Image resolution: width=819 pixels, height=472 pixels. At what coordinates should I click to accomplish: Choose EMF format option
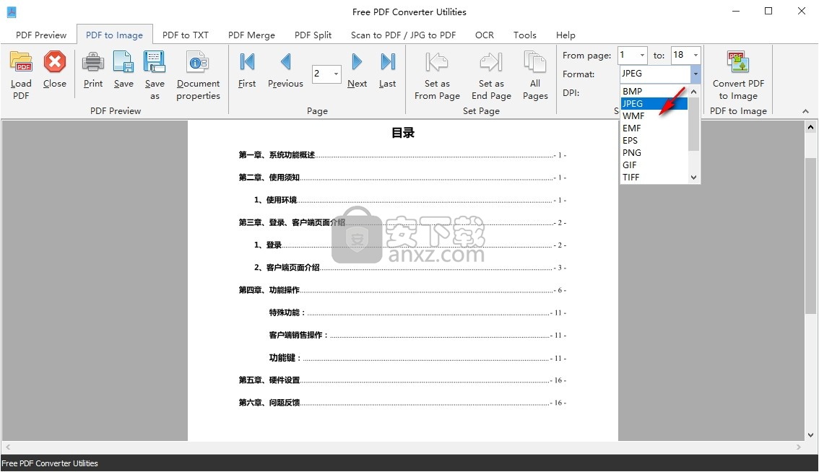click(x=654, y=128)
